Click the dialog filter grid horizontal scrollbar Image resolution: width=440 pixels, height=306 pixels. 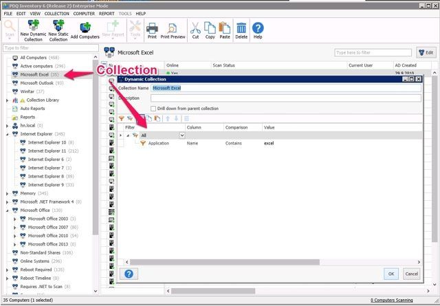[x=225, y=262]
